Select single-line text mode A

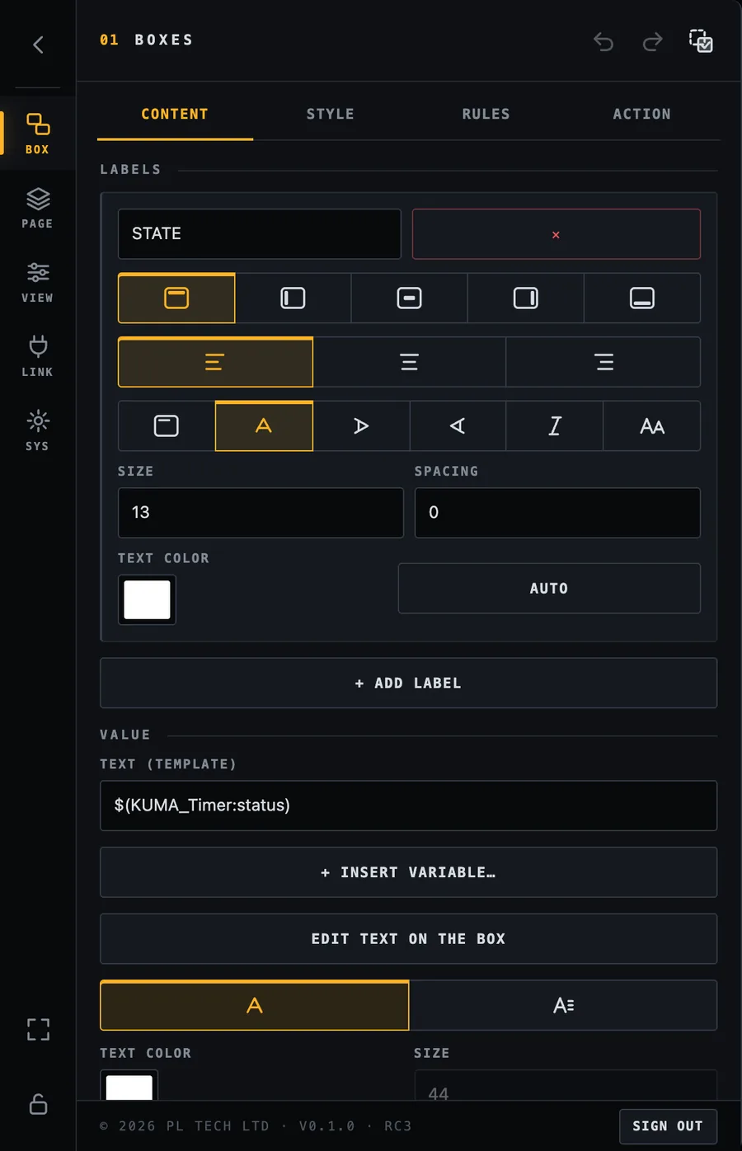255,1005
